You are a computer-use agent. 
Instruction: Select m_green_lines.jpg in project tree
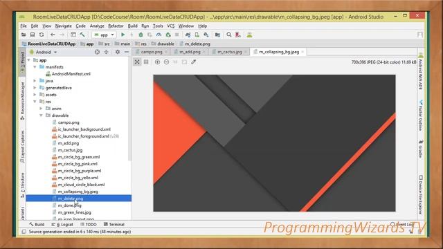pos(74,212)
